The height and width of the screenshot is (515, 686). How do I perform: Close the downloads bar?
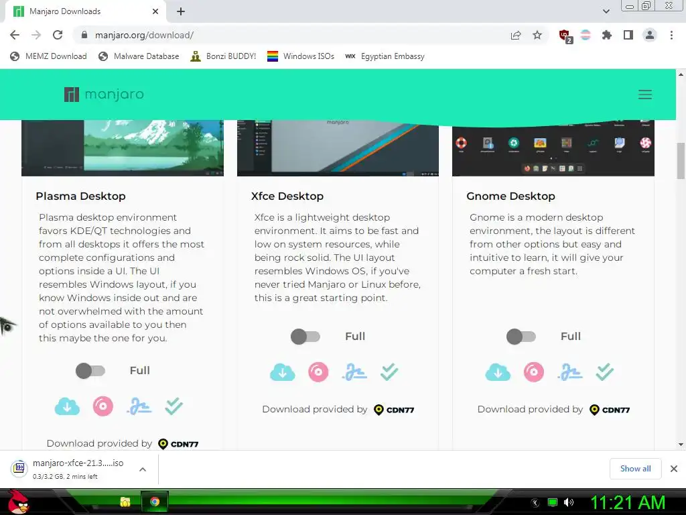click(674, 469)
